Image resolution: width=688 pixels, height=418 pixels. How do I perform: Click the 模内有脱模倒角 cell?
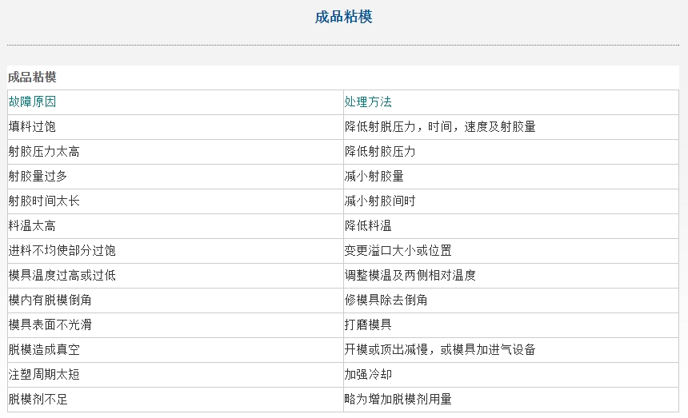[x=175, y=301]
